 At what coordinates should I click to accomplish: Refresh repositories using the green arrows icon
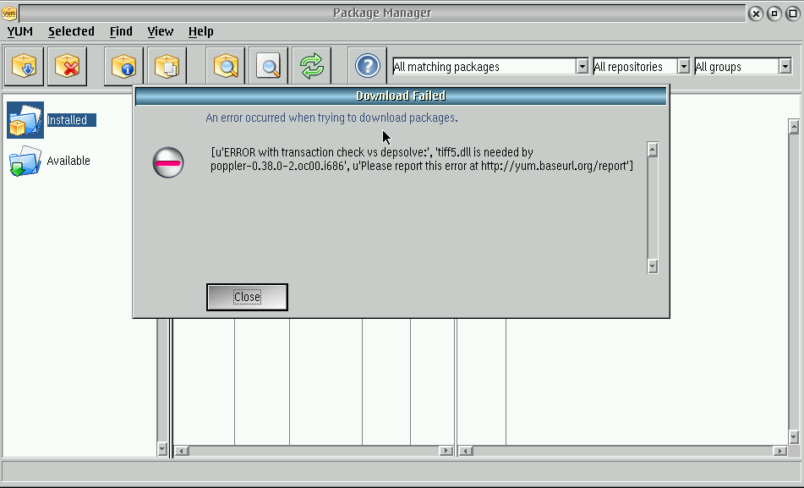pyautogui.click(x=311, y=66)
